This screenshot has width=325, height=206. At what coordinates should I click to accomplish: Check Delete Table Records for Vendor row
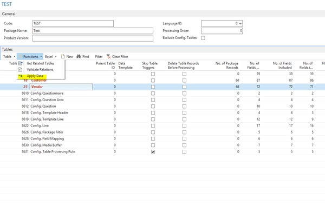point(184,87)
